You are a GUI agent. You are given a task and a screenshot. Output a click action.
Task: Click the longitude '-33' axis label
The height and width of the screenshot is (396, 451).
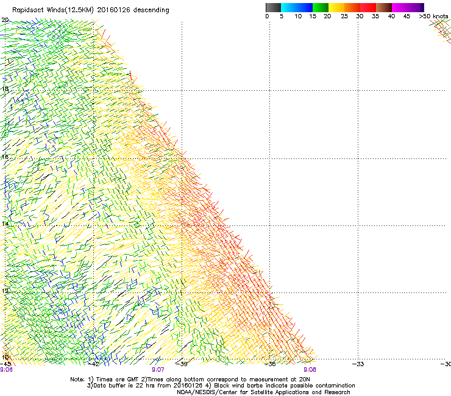[x=358, y=364]
